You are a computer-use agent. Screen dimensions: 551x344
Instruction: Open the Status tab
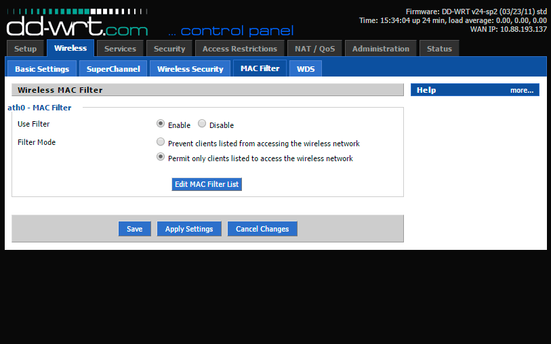tap(439, 49)
